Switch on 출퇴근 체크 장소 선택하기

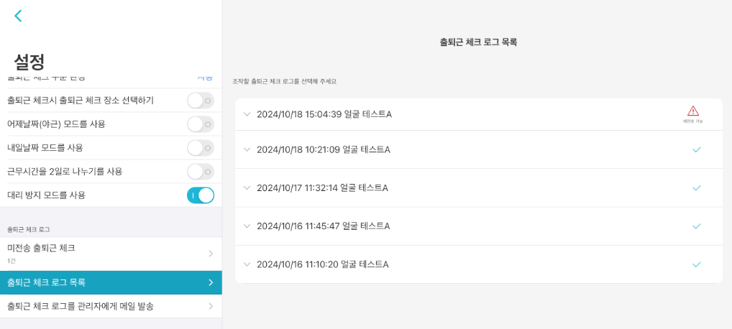[x=201, y=101]
